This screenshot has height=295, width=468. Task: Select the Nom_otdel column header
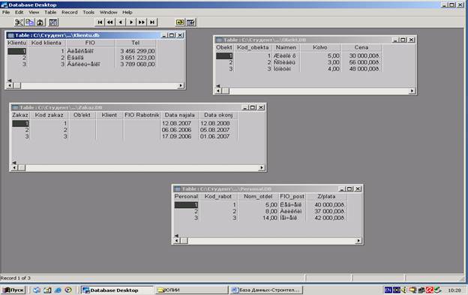(258, 197)
